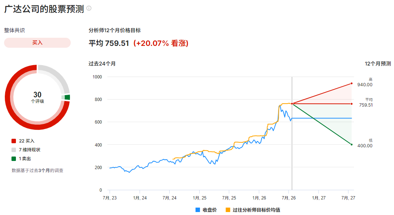Click the 1月, 25 x-axis label
Viewport: 394px width, 215px height.
[200, 198]
